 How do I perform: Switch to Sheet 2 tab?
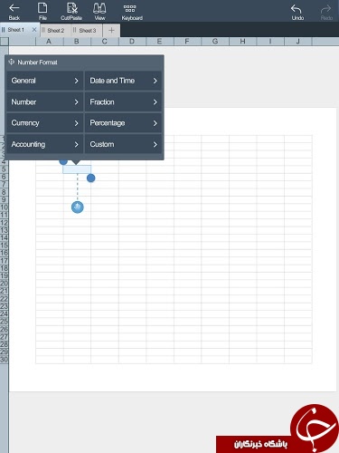[55, 30]
